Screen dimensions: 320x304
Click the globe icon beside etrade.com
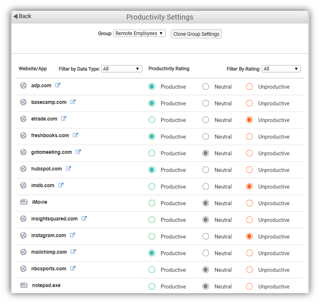[x=23, y=119]
